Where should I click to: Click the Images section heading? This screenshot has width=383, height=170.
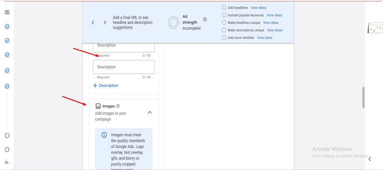(x=108, y=106)
